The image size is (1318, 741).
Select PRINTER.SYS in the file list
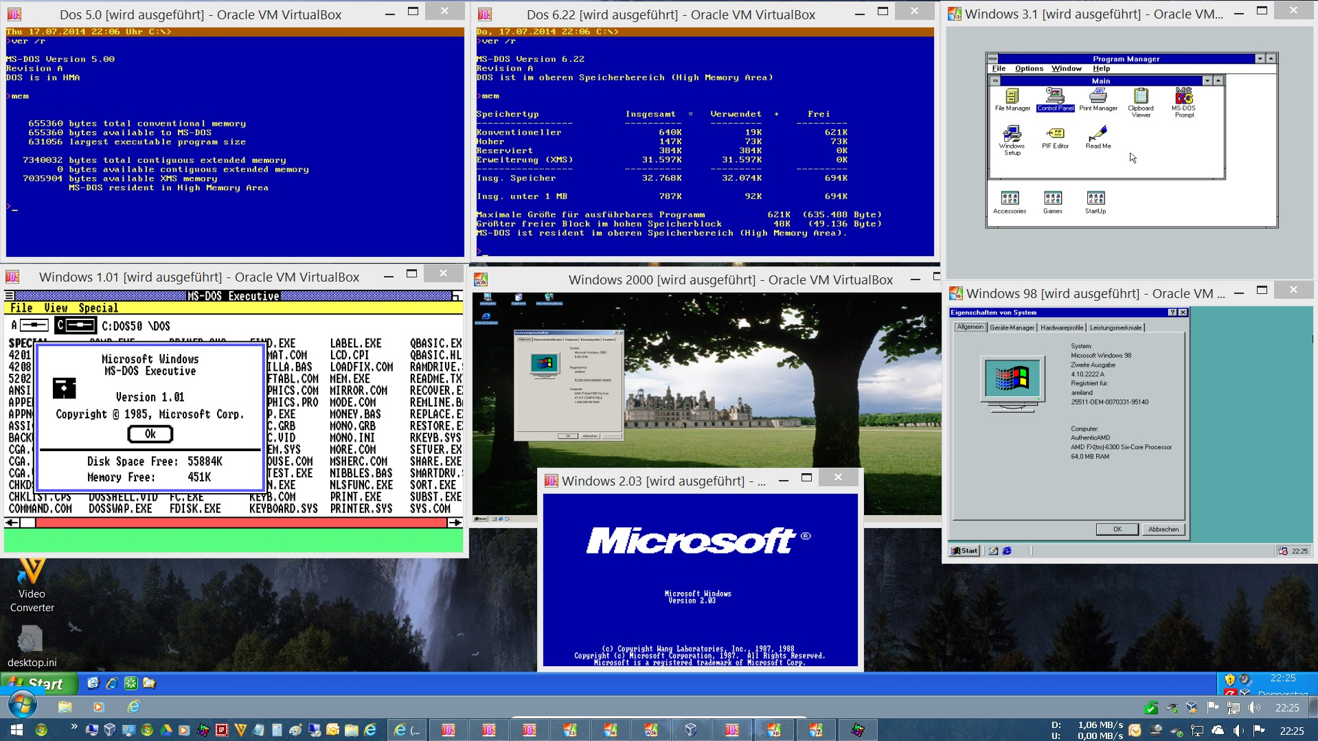tap(361, 509)
